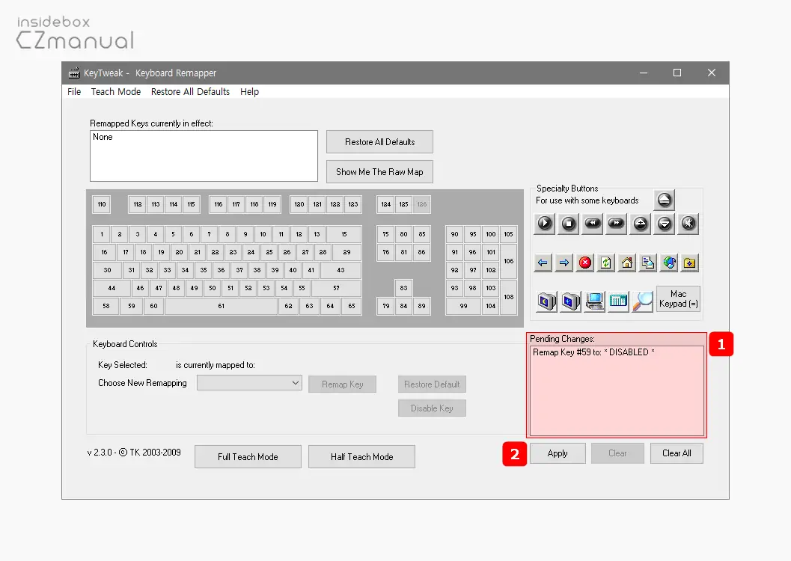Open the Choose New Remapping dropdown
This screenshot has height=561, width=791.
tap(248, 383)
